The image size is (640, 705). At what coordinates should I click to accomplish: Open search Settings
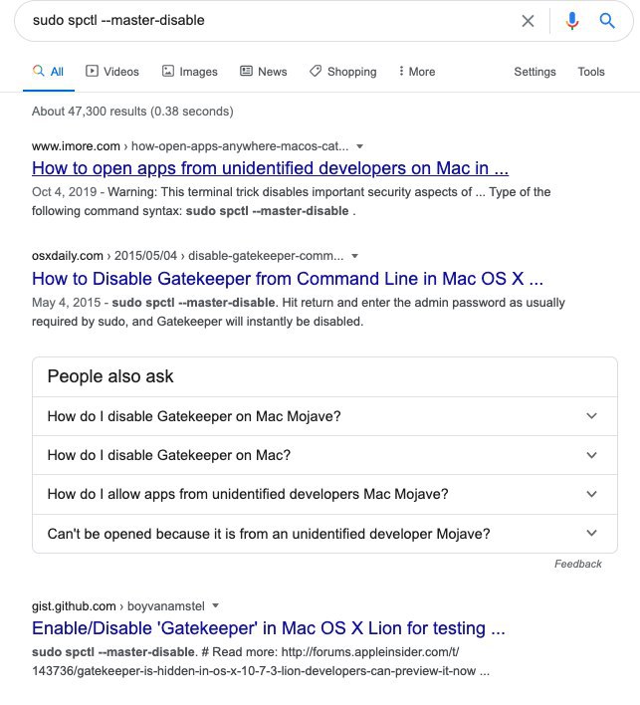pyautogui.click(x=534, y=72)
